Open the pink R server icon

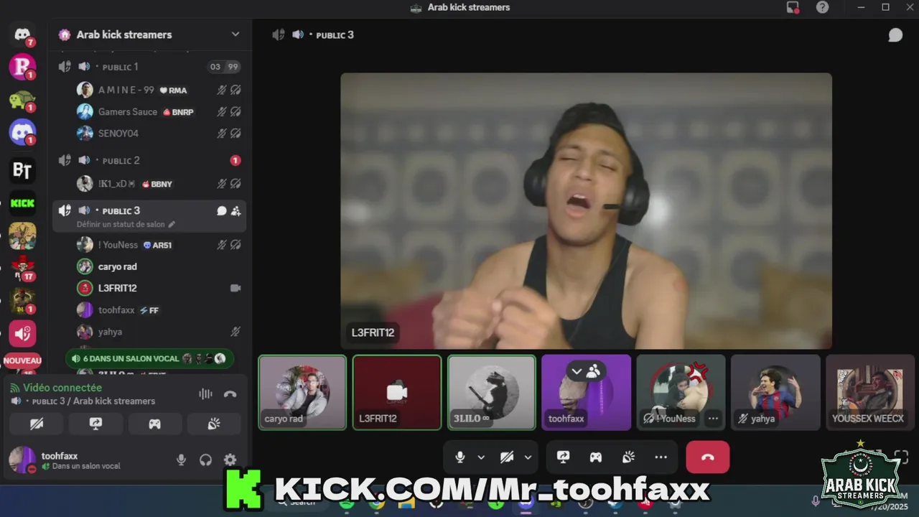[22, 67]
